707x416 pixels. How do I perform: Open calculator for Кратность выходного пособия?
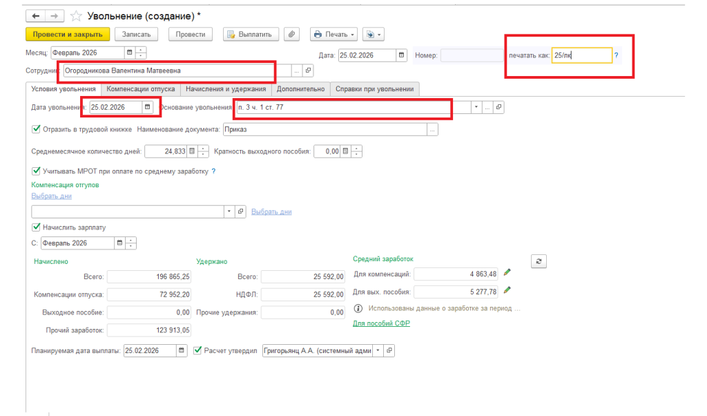point(345,151)
